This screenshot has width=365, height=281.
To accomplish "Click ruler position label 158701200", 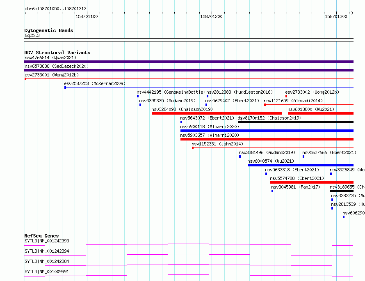I will [211, 16].
